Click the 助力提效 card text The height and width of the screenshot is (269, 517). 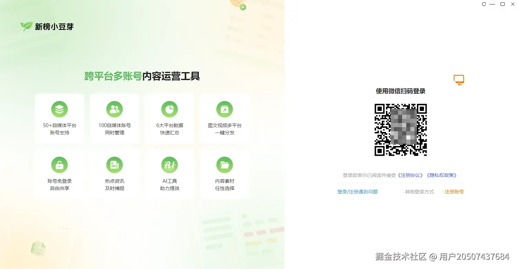coord(170,188)
